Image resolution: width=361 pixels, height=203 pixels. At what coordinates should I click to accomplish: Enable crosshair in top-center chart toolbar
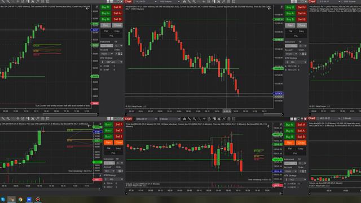[204, 1]
